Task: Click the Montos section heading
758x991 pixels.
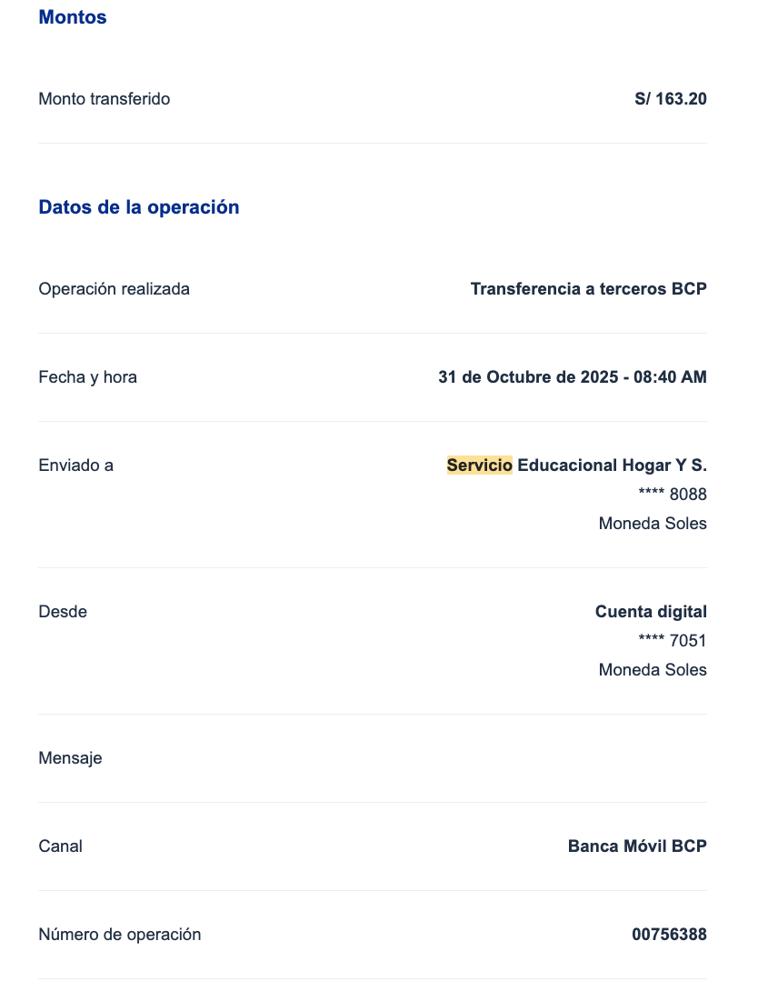Action: (x=73, y=17)
